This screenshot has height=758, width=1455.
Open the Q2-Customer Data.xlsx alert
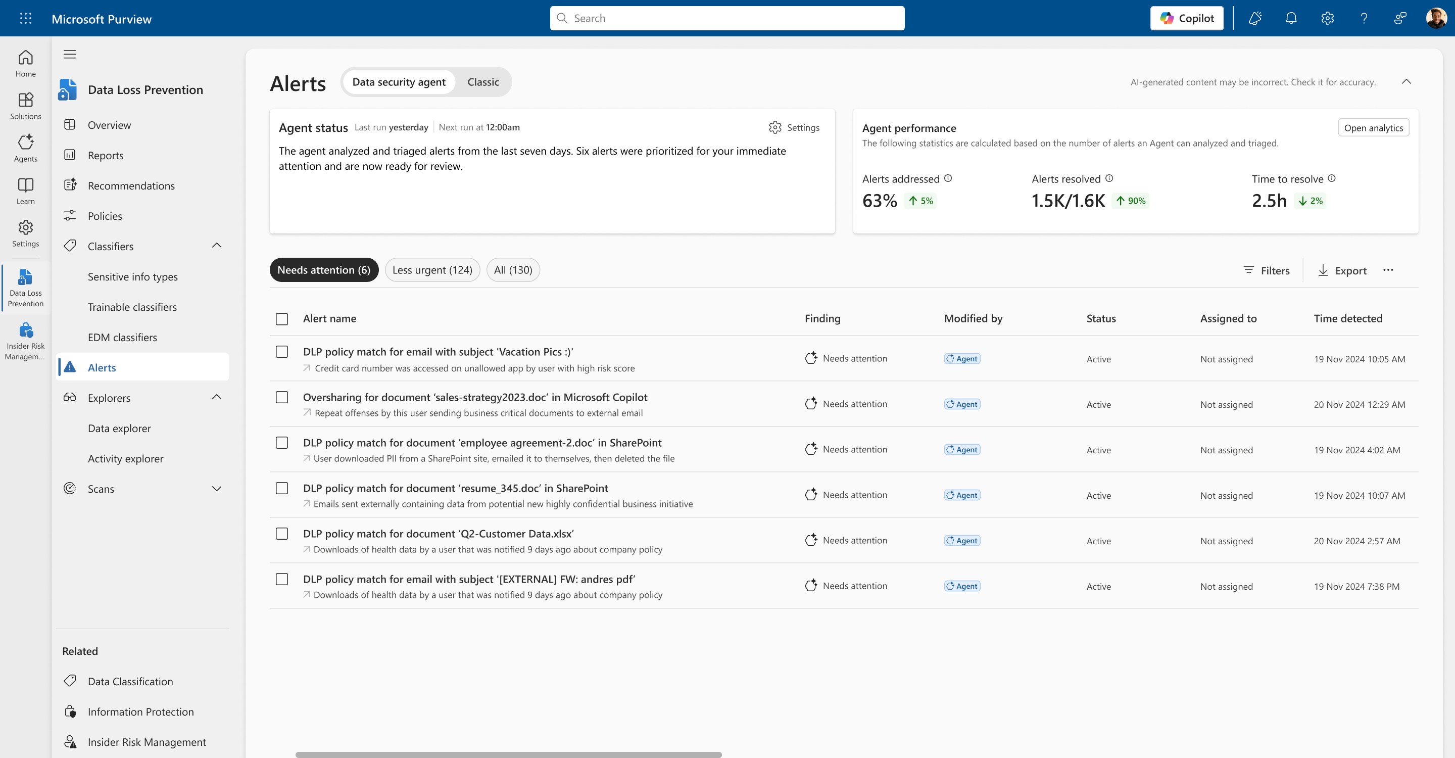point(439,534)
